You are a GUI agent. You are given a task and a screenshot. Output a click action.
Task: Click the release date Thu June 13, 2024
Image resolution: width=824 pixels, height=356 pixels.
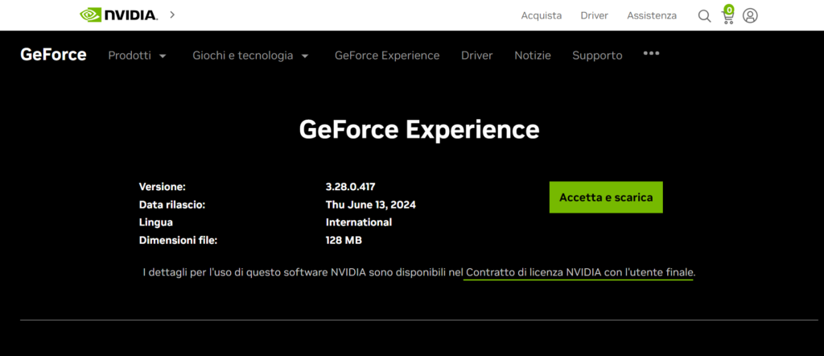(x=370, y=205)
